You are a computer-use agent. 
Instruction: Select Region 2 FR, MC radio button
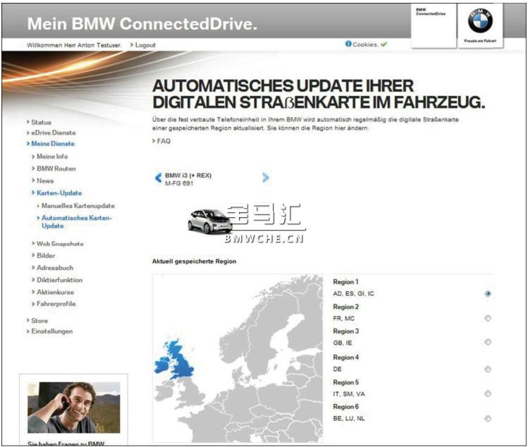pyautogui.click(x=488, y=318)
